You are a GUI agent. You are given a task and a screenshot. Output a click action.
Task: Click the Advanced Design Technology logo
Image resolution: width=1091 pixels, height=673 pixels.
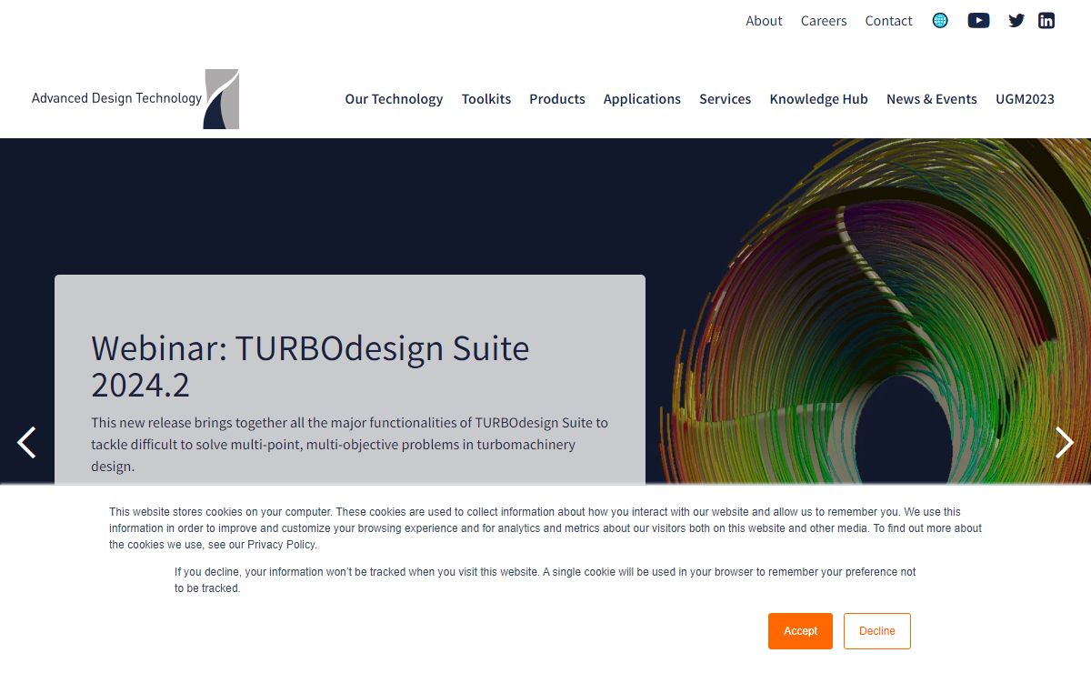(135, 98)
